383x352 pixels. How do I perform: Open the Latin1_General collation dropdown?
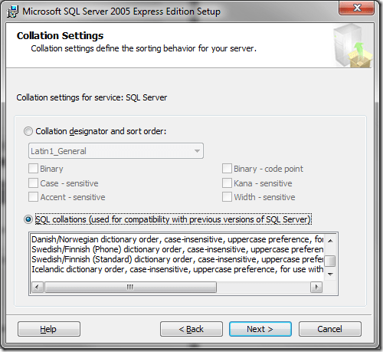(116, 151)
